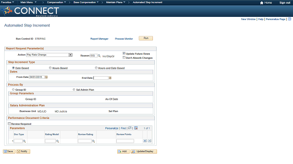Click Review Points column header
The image size is (293, 164).
124,134
